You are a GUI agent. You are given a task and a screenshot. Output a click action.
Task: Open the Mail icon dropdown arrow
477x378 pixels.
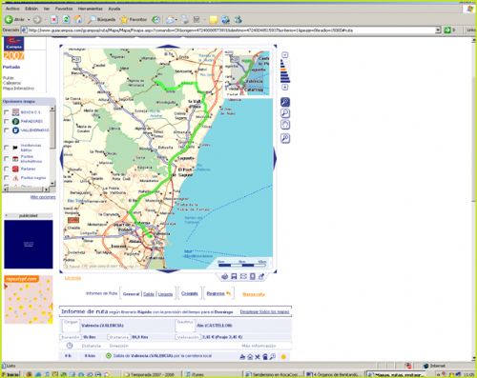coord(176,20)
